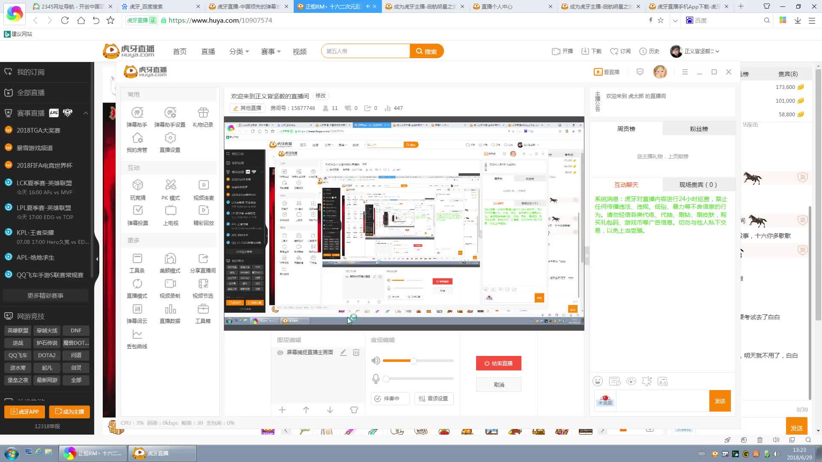This screenshot has width=822, height=462.
Task: Open 弹幕助手设置 settings icon
Action: 170,117
